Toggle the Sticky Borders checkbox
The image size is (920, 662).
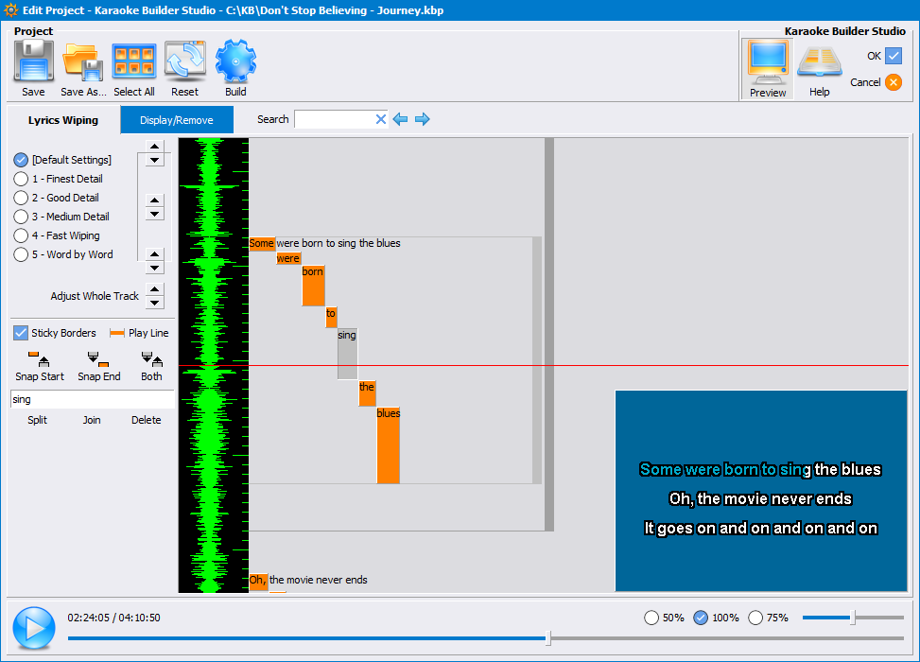pyautogui.click(x=21, y=333)
